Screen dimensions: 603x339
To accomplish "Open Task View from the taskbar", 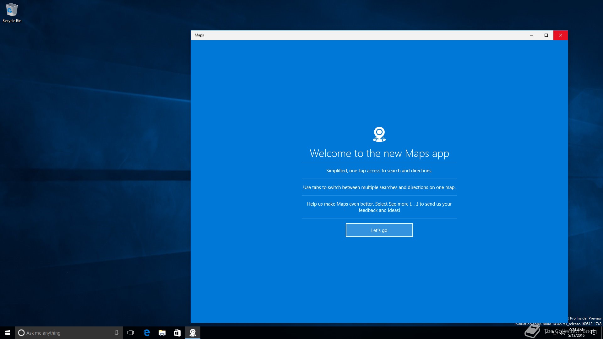I will tap(131, 333).
